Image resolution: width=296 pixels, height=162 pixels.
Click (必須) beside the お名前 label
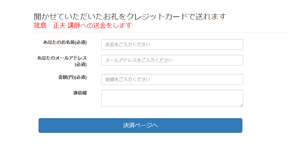tap(81, 42)
